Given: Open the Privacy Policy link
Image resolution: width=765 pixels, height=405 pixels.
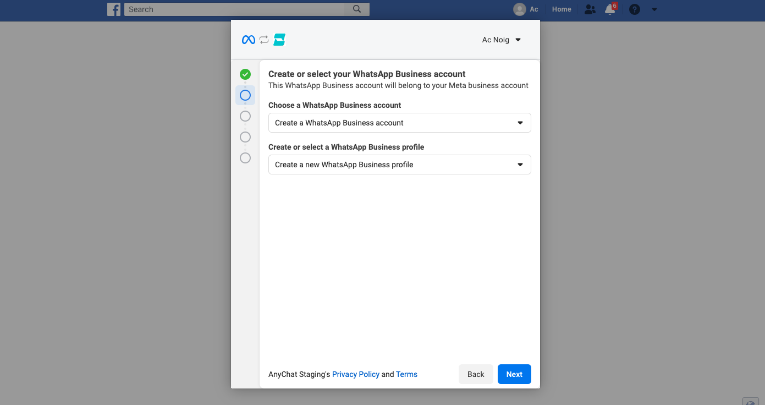Looking at the screenshot, I should 356,374.
